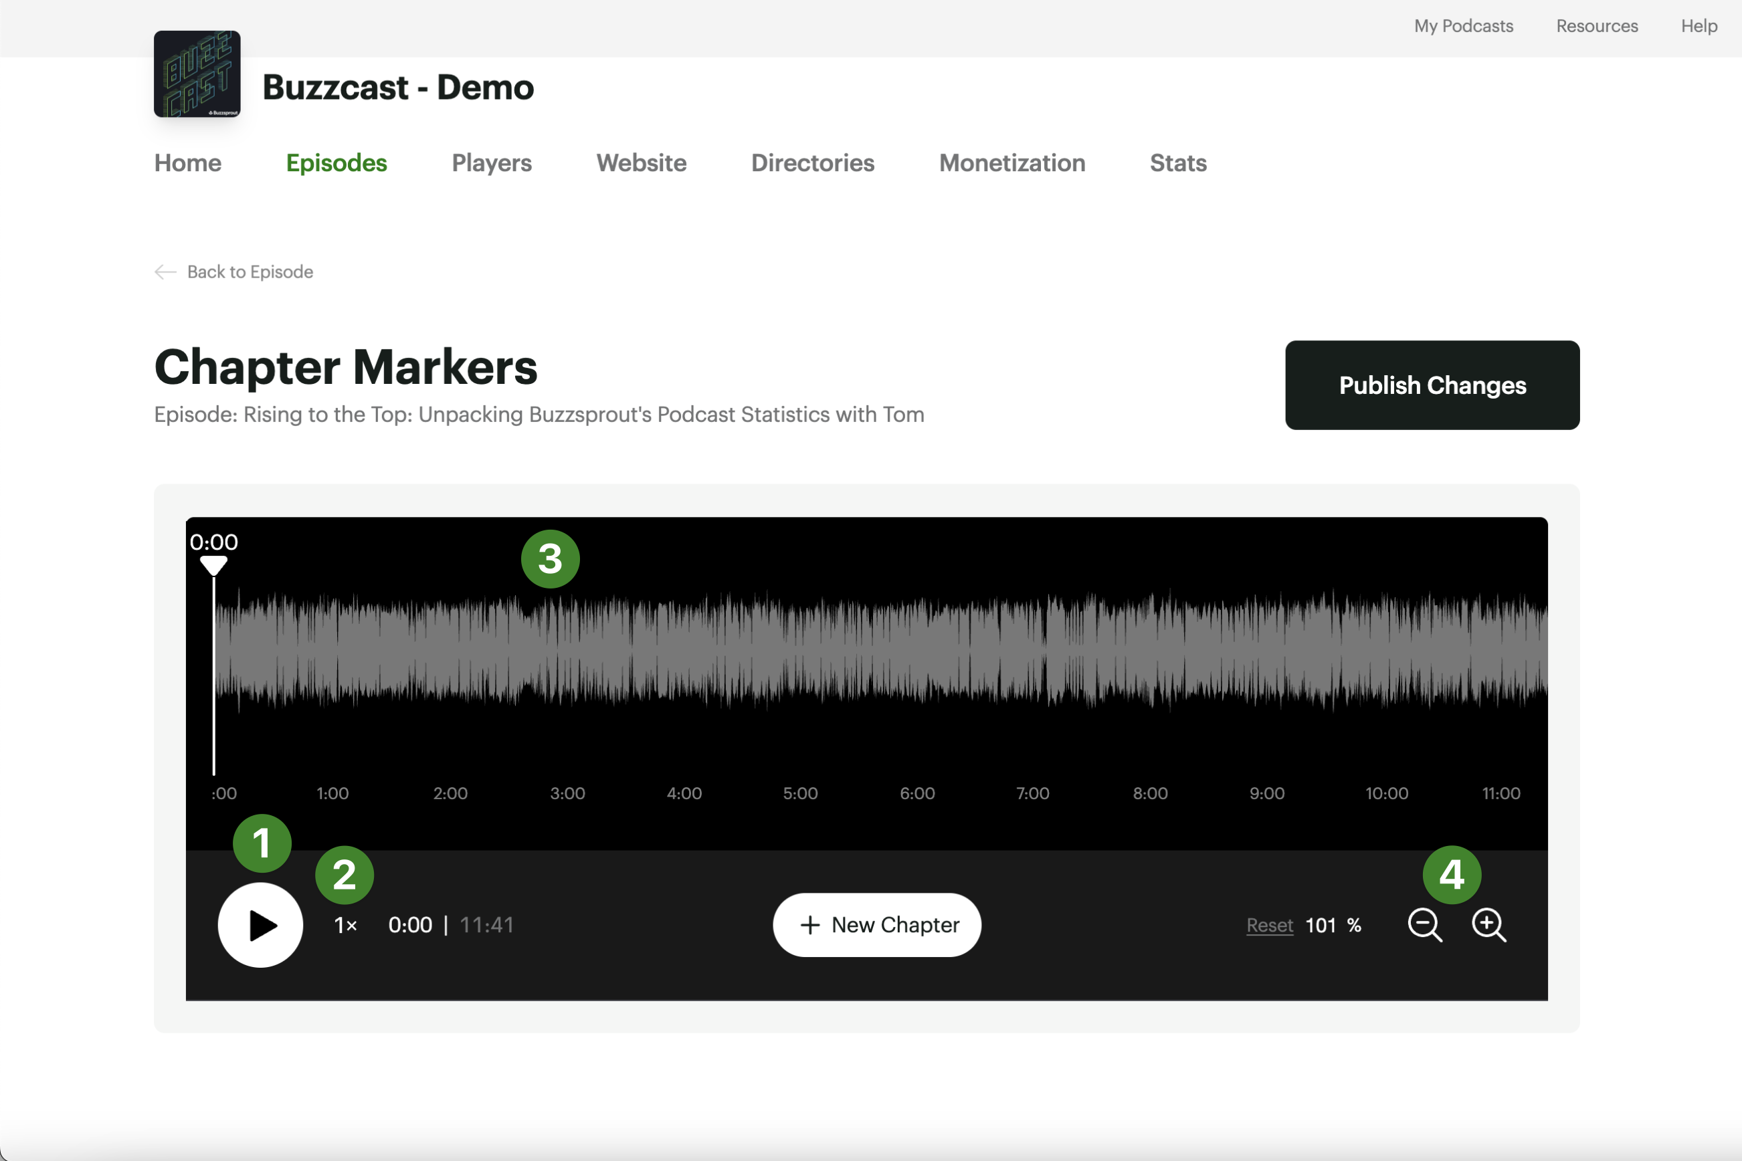
Task: Open the Home tab
Action: (187, 163)
